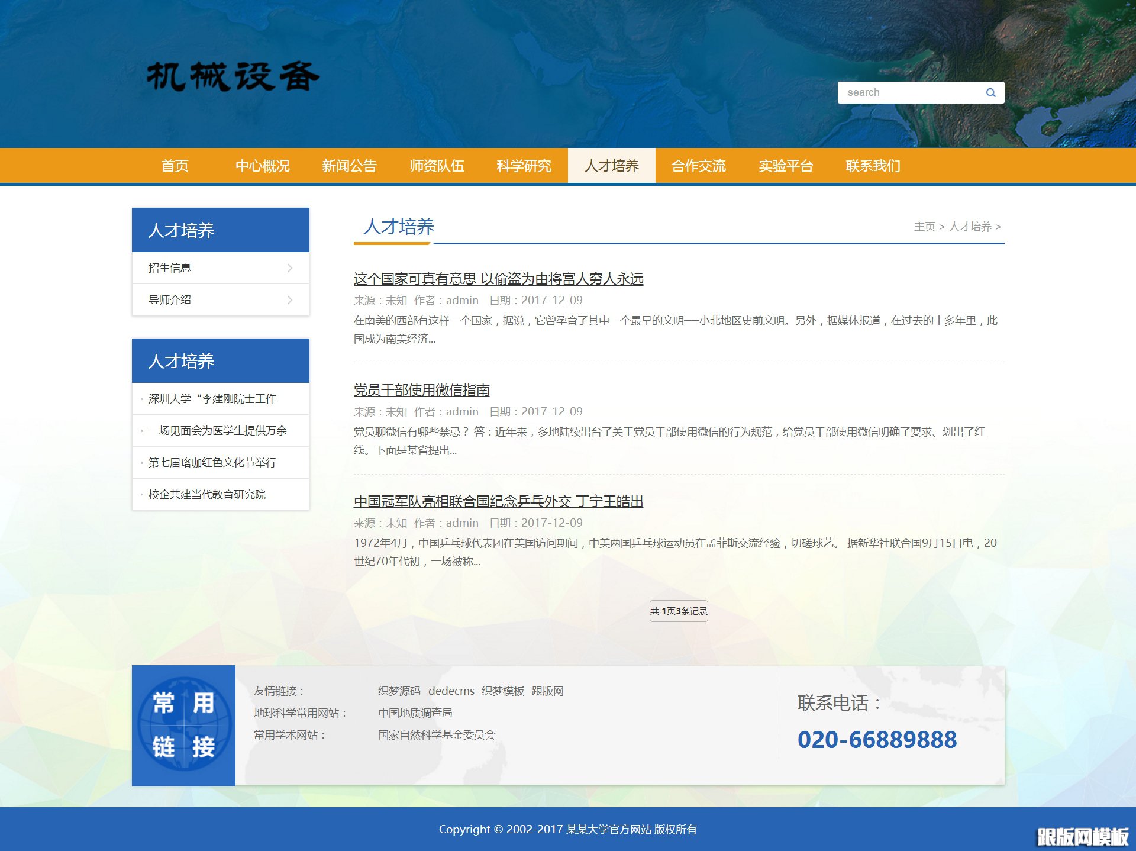The height and width of the screenshot is (851, 1136).
Task: Click the 国家自然科学基金委员会 link
Action: [x=437, y=734]
